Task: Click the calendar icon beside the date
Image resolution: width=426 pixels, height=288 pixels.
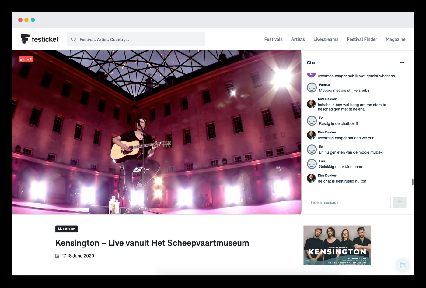Action: tap(58, 256)
